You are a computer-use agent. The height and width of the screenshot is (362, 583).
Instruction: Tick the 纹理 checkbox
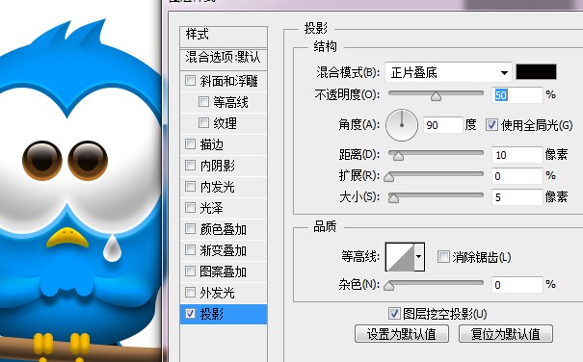[203, 122]
